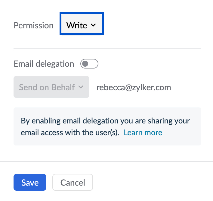This screenshot has height=201, width=213.
Task: Click the Cancel button
Action: coord(73,182)
